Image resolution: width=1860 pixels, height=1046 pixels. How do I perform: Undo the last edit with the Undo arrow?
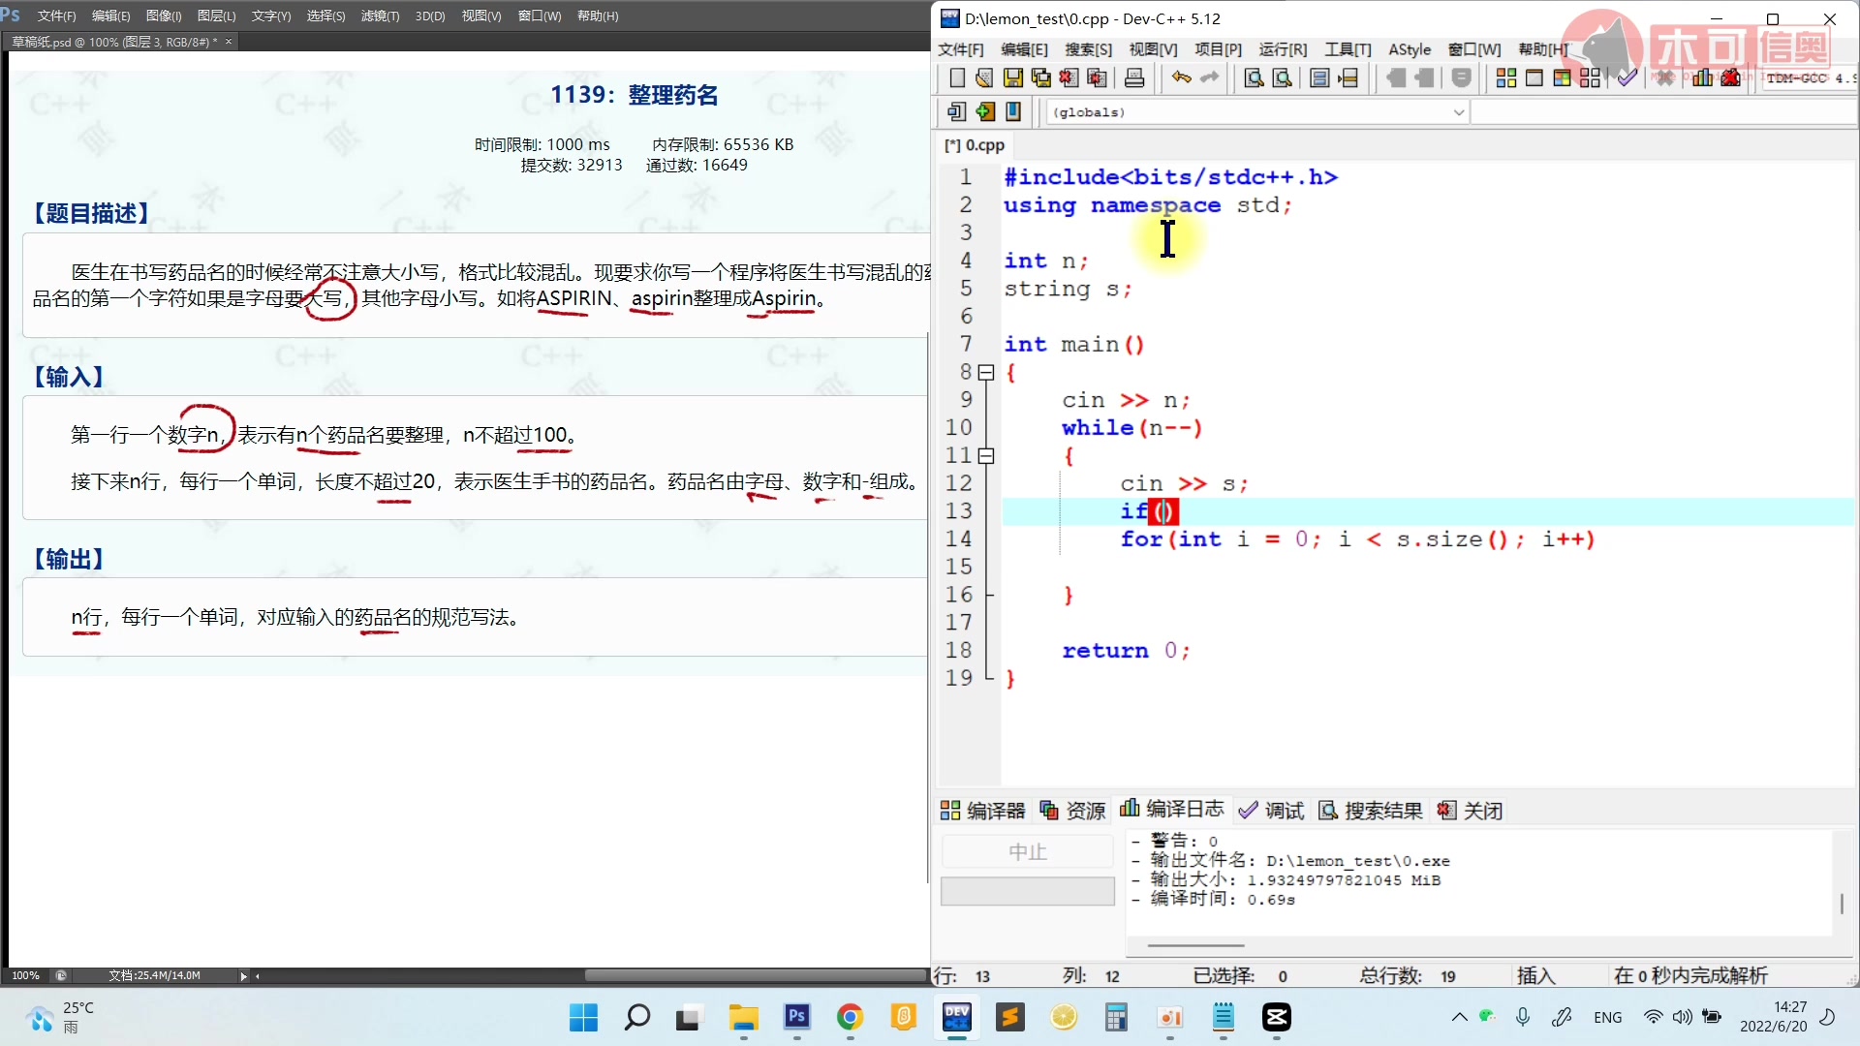tap(1181, 78)
